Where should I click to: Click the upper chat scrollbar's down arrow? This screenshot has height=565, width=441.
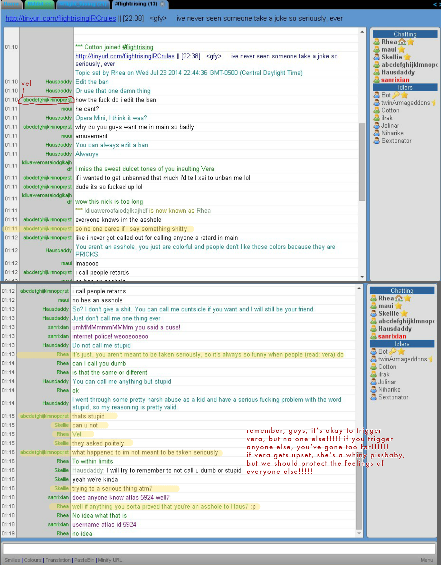[x=362, y=277]
